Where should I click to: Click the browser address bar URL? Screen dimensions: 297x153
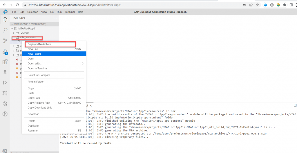75,5
